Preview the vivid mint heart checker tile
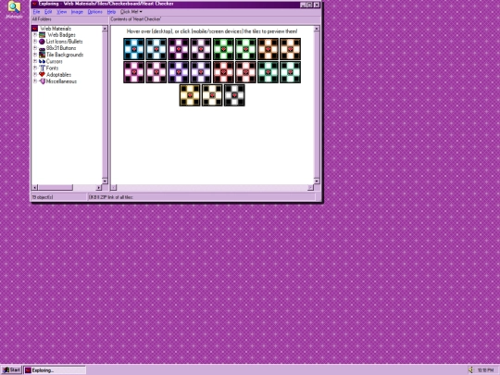 [x=268, y=72]
